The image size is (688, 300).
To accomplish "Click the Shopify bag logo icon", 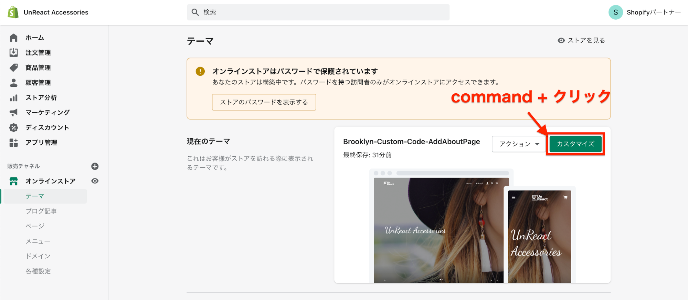I will 13,12.
